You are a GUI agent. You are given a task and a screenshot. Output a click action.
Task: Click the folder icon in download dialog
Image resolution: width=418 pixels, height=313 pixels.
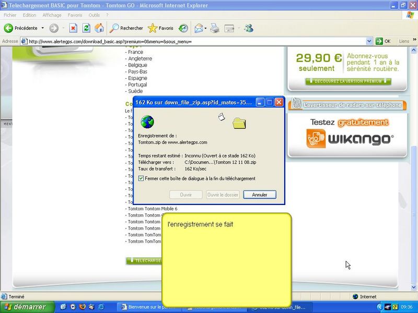pos(239,123)
